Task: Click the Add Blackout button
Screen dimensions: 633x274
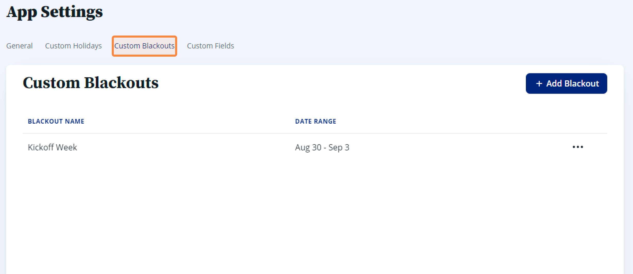Action: pos(566,83)
